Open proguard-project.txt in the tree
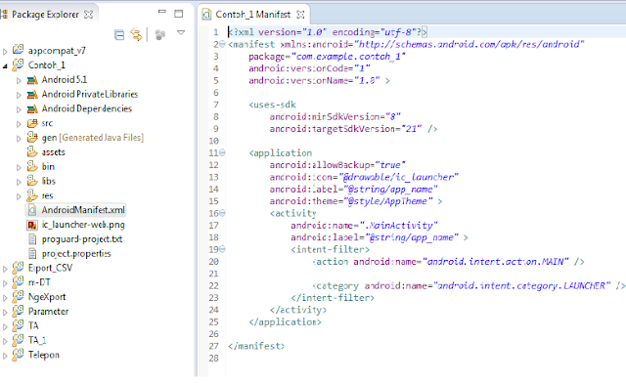Screen dimensions: 626x383 [x=82, y=239]
